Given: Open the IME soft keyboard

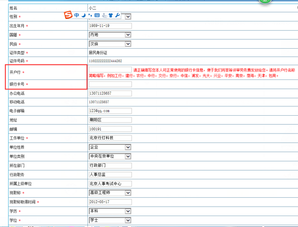Looking at the screenshot, I should tap(96, 15).
